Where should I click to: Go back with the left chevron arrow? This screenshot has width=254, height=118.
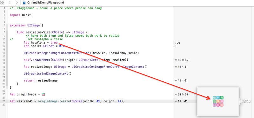tap(10, 3)
